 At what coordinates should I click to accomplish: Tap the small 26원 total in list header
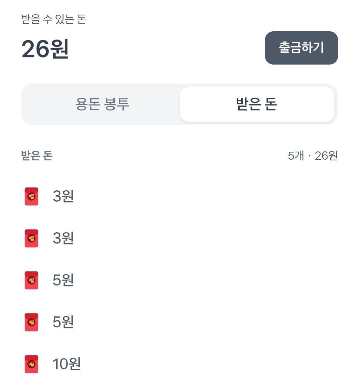tap(326, 156)
